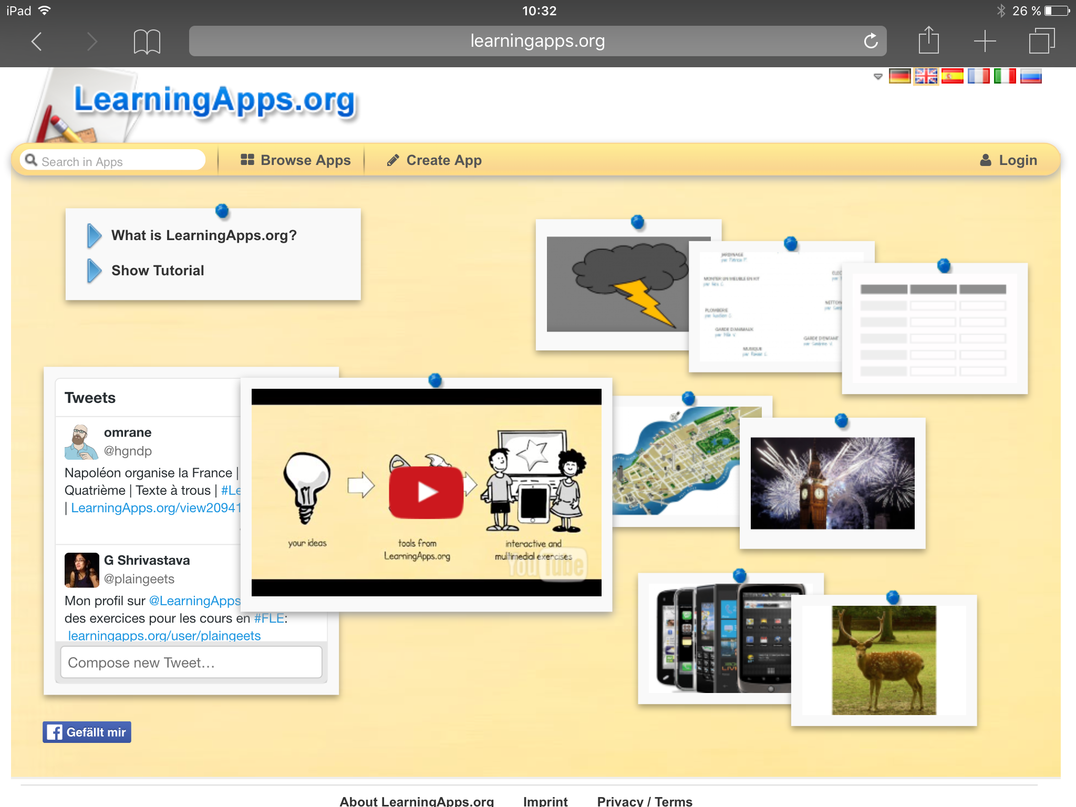This screenshot has width=1076, height=807.
Task: Open the Imprint footer link
Action: [x=545, y=801]
